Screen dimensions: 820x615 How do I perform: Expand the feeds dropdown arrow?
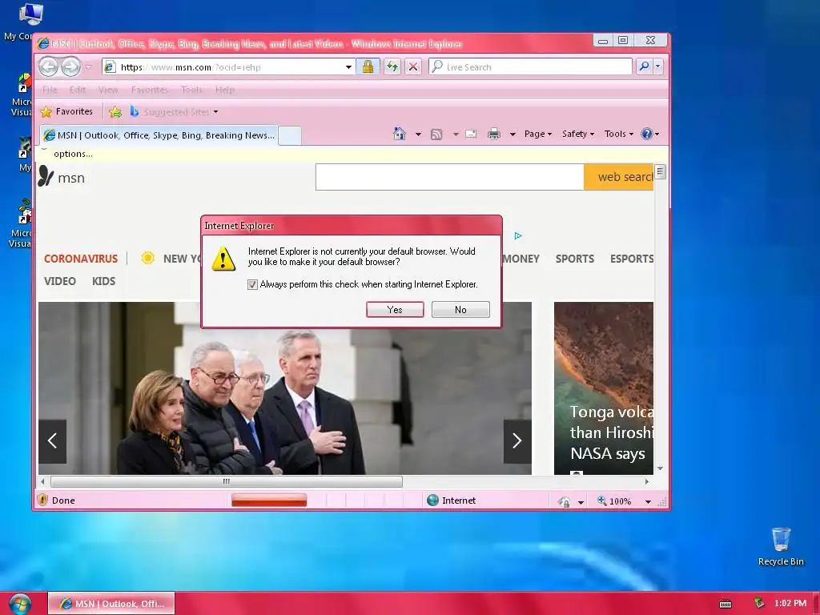(456, 135)
